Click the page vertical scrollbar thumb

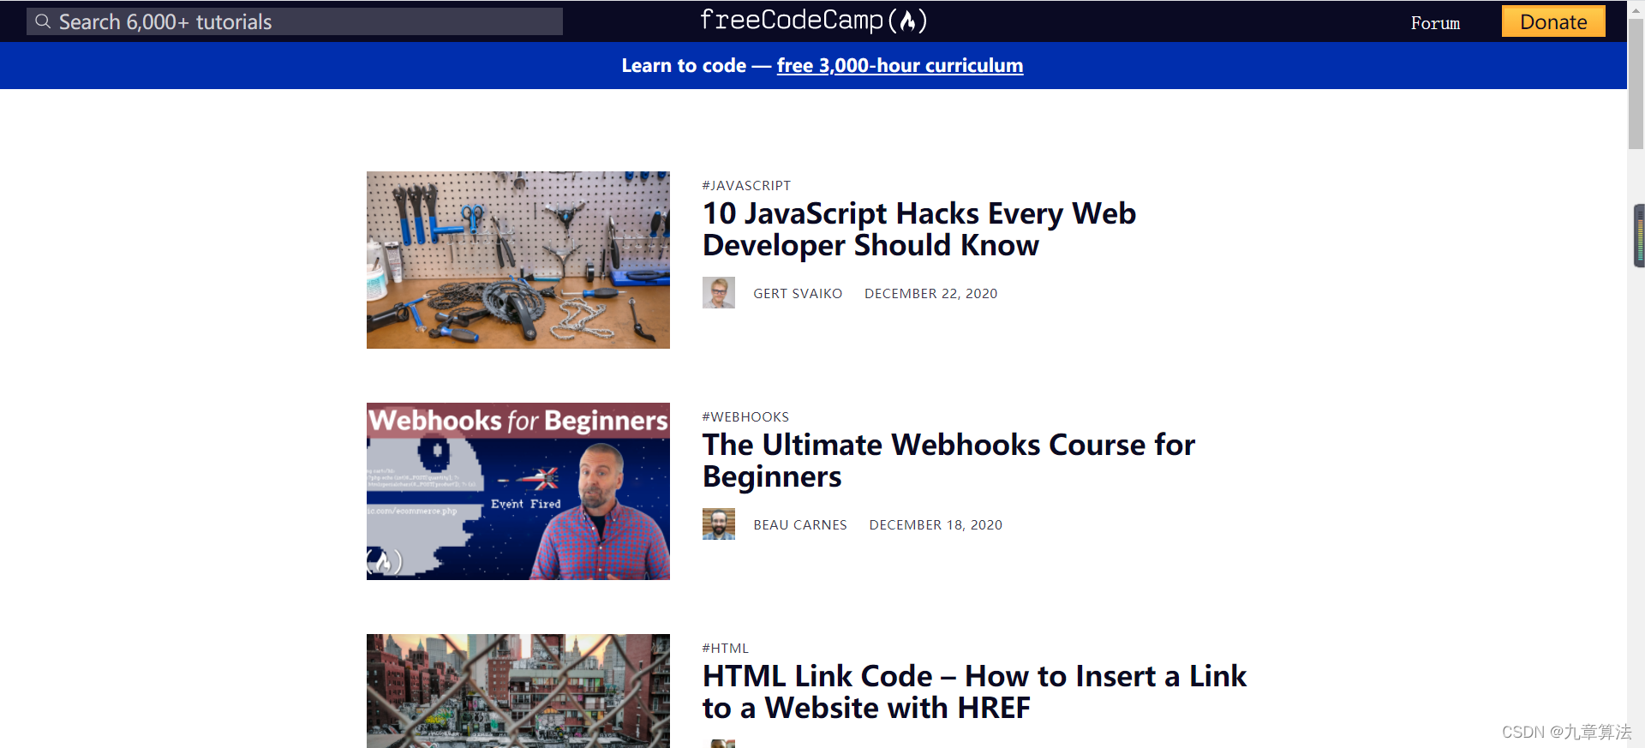(x=1636, y=84)
